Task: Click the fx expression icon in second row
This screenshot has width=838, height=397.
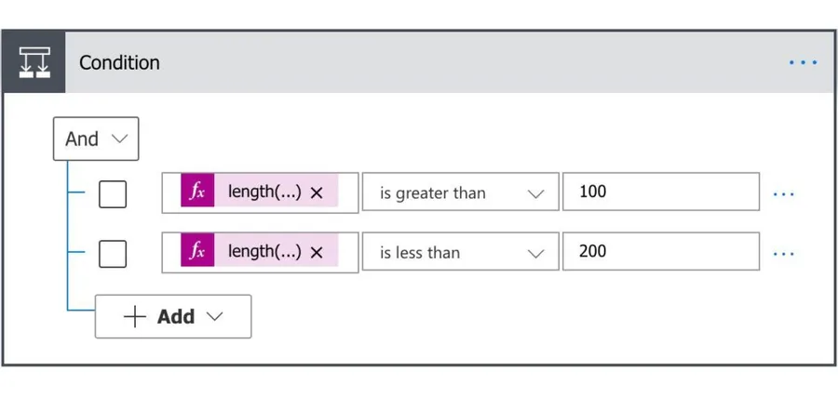Action: pos(197,251)
